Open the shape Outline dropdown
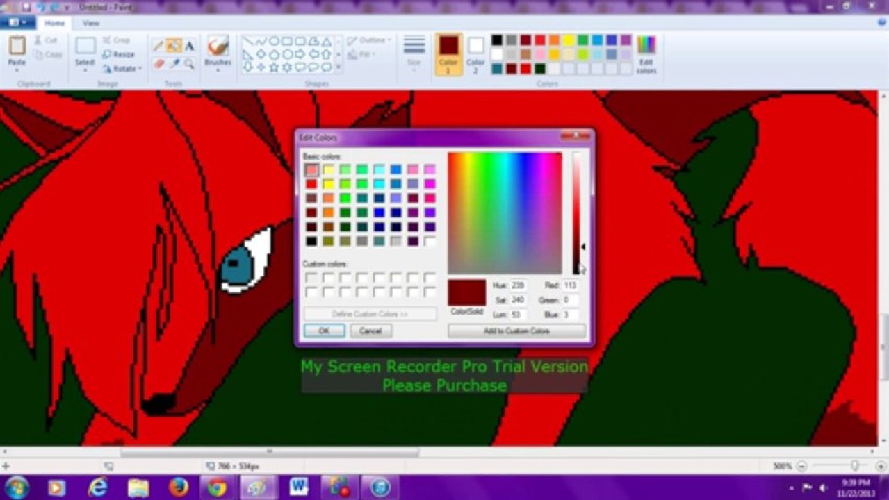The width and height of the screenshot is (889, 500). click(369, 40)
